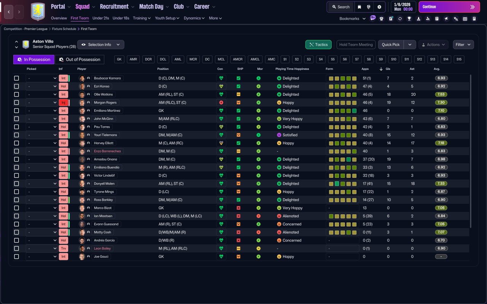Image resolution: width=487 pixels, height=304 pixels.
Task: Click Leon Bailey's yellow morale icon
Action: (x=259, y=249)
